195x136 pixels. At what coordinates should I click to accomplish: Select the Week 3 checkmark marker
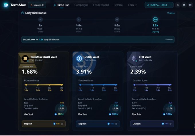click(x=117, y=20)
